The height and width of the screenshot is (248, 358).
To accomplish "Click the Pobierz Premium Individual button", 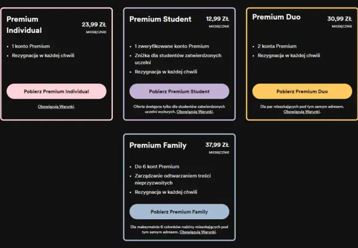I will coord(56,91).
